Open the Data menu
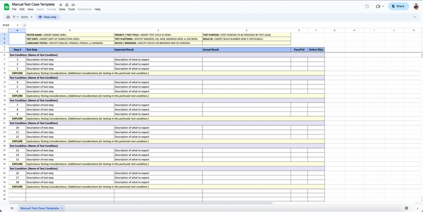This screenshot has height=212, width=423. point(62,9)
